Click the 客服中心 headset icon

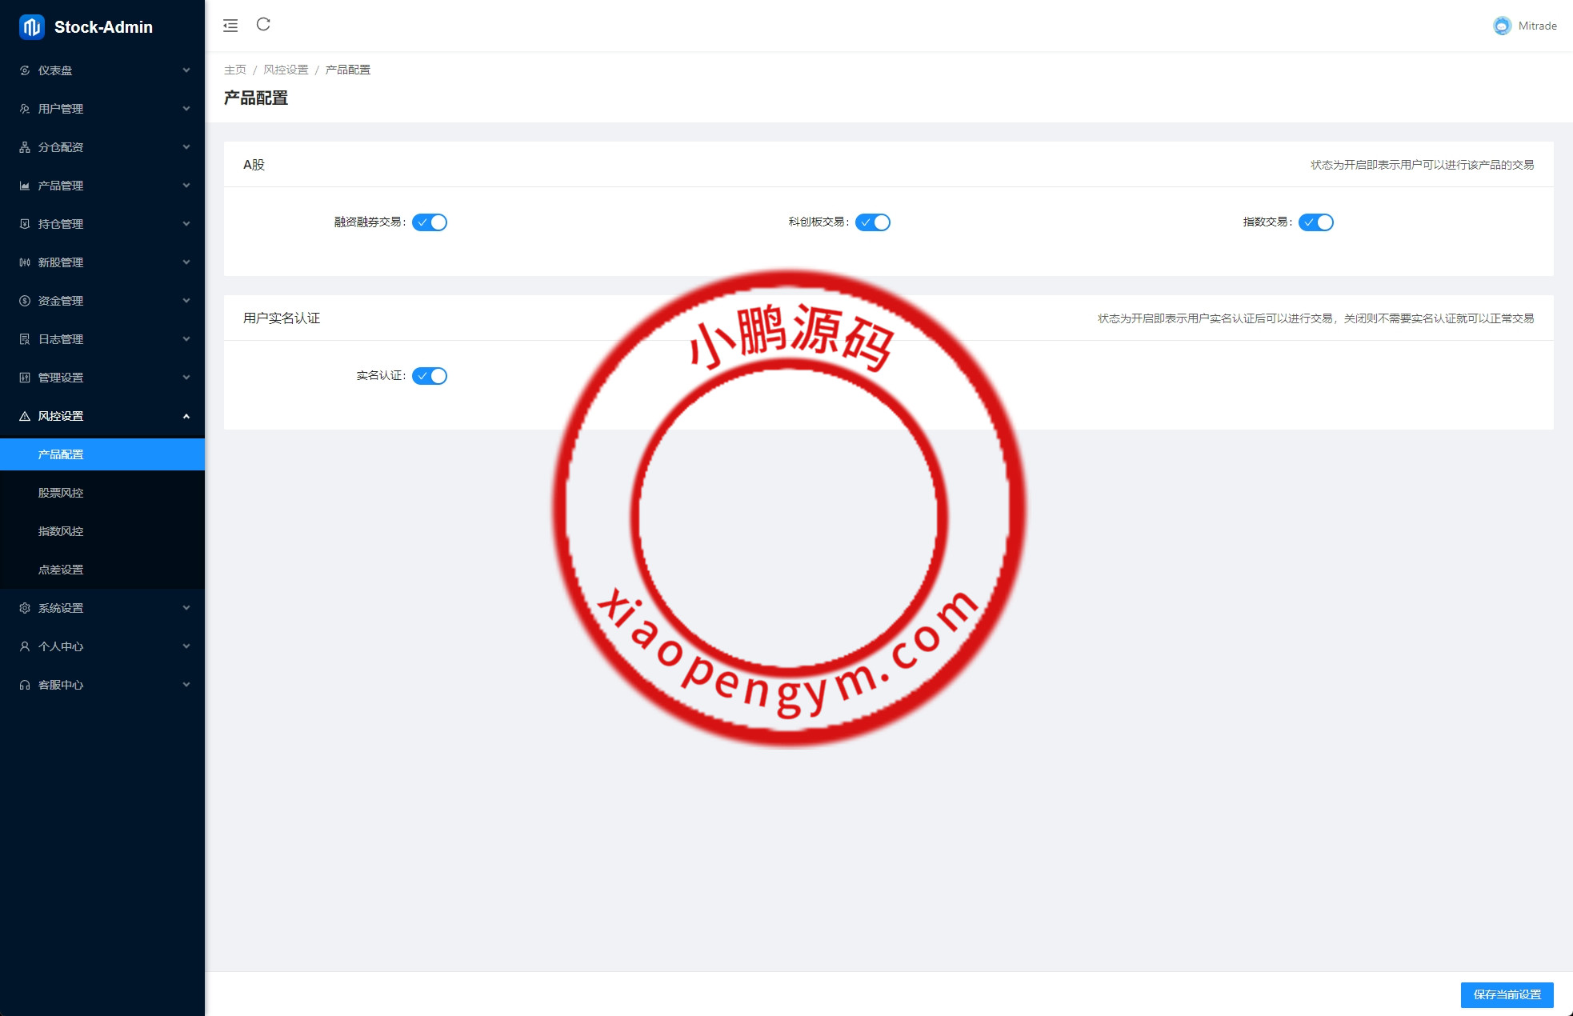click(25, 685)
